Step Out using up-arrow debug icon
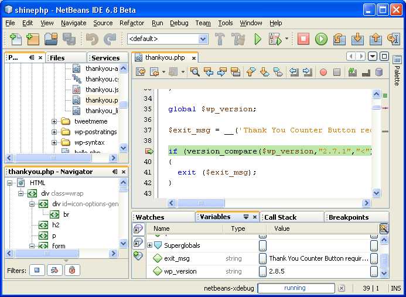The image size is (406, 297). click(x=376, y=39)
